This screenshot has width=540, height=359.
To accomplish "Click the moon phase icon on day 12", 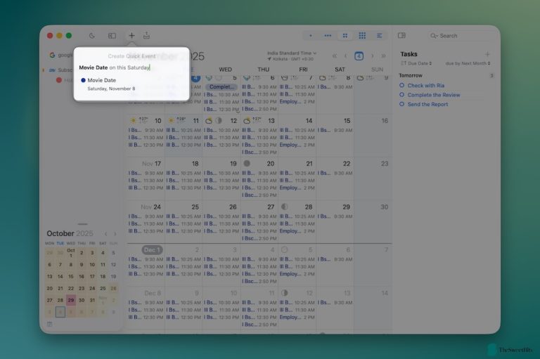I will pyautogui.click(x=219, y=121).
